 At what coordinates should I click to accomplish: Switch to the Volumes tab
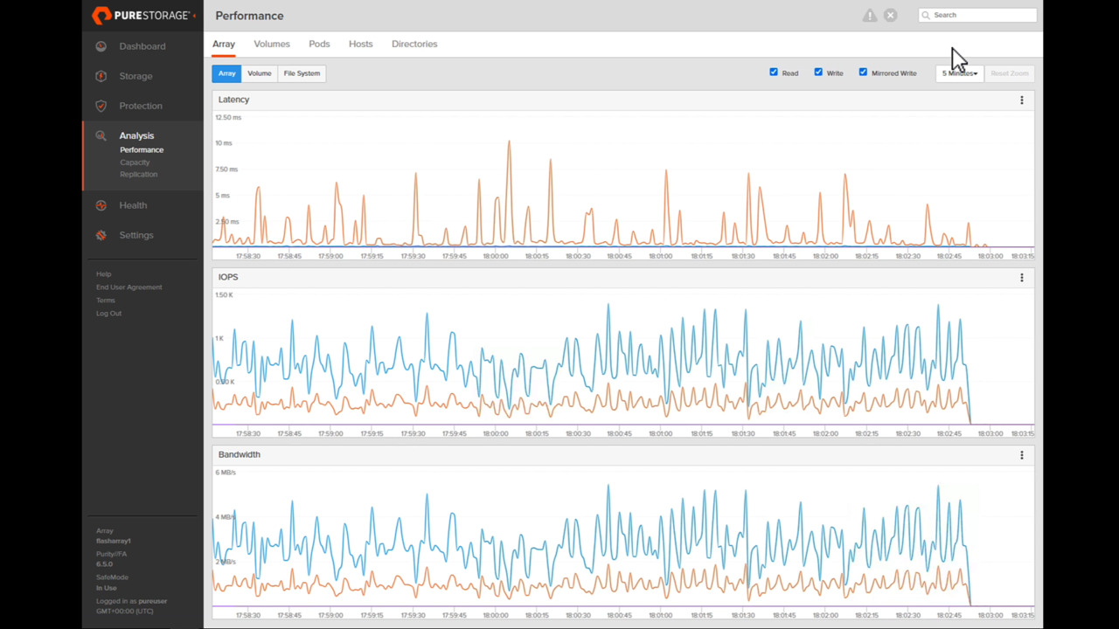click(x=271, y=44)
